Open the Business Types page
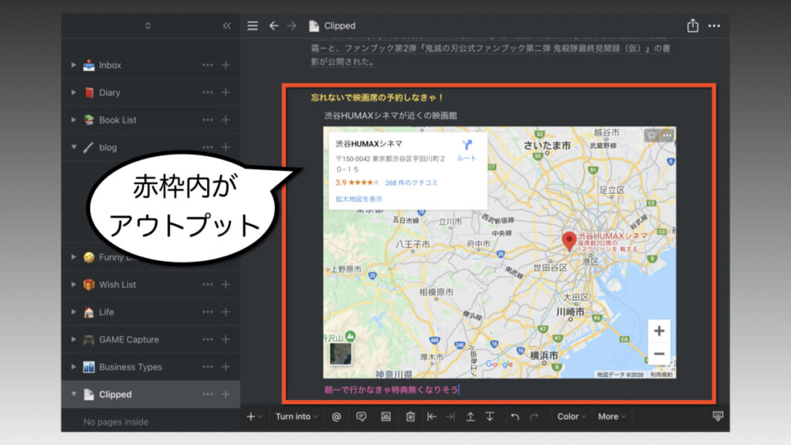 130,367
